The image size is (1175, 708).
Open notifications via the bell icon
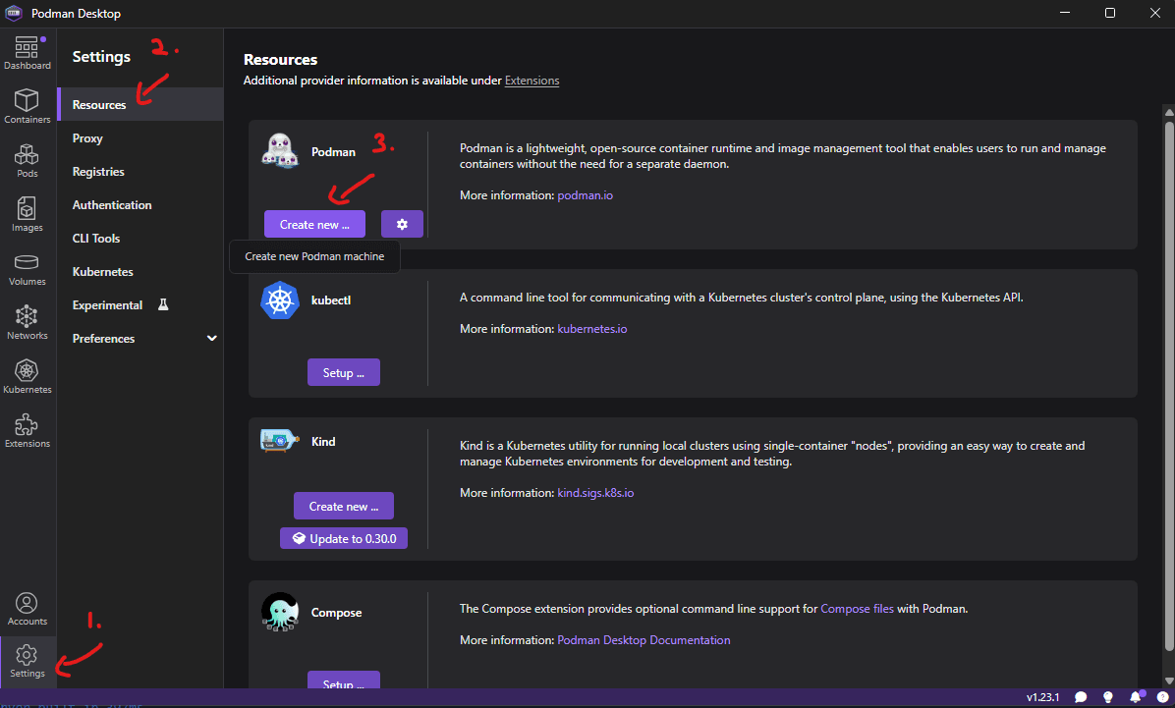(x=1137, y=697)
